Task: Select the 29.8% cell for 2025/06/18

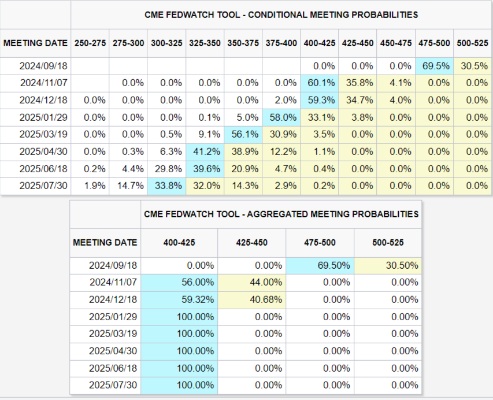Action: click(x=166, y=169)
